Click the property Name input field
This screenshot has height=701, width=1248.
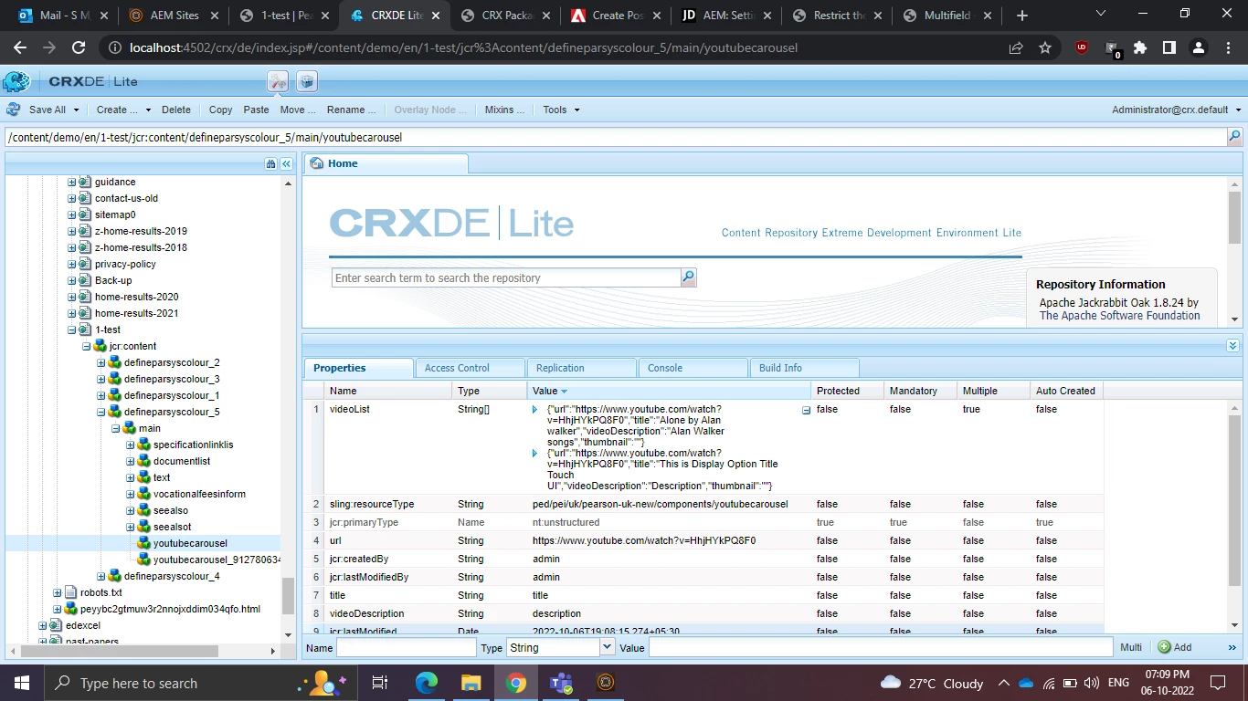pyautogui.click(x=407, y=647)
